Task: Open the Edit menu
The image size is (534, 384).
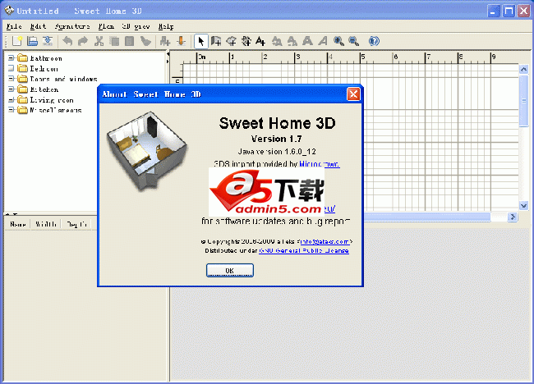Action: coord(38,26)
